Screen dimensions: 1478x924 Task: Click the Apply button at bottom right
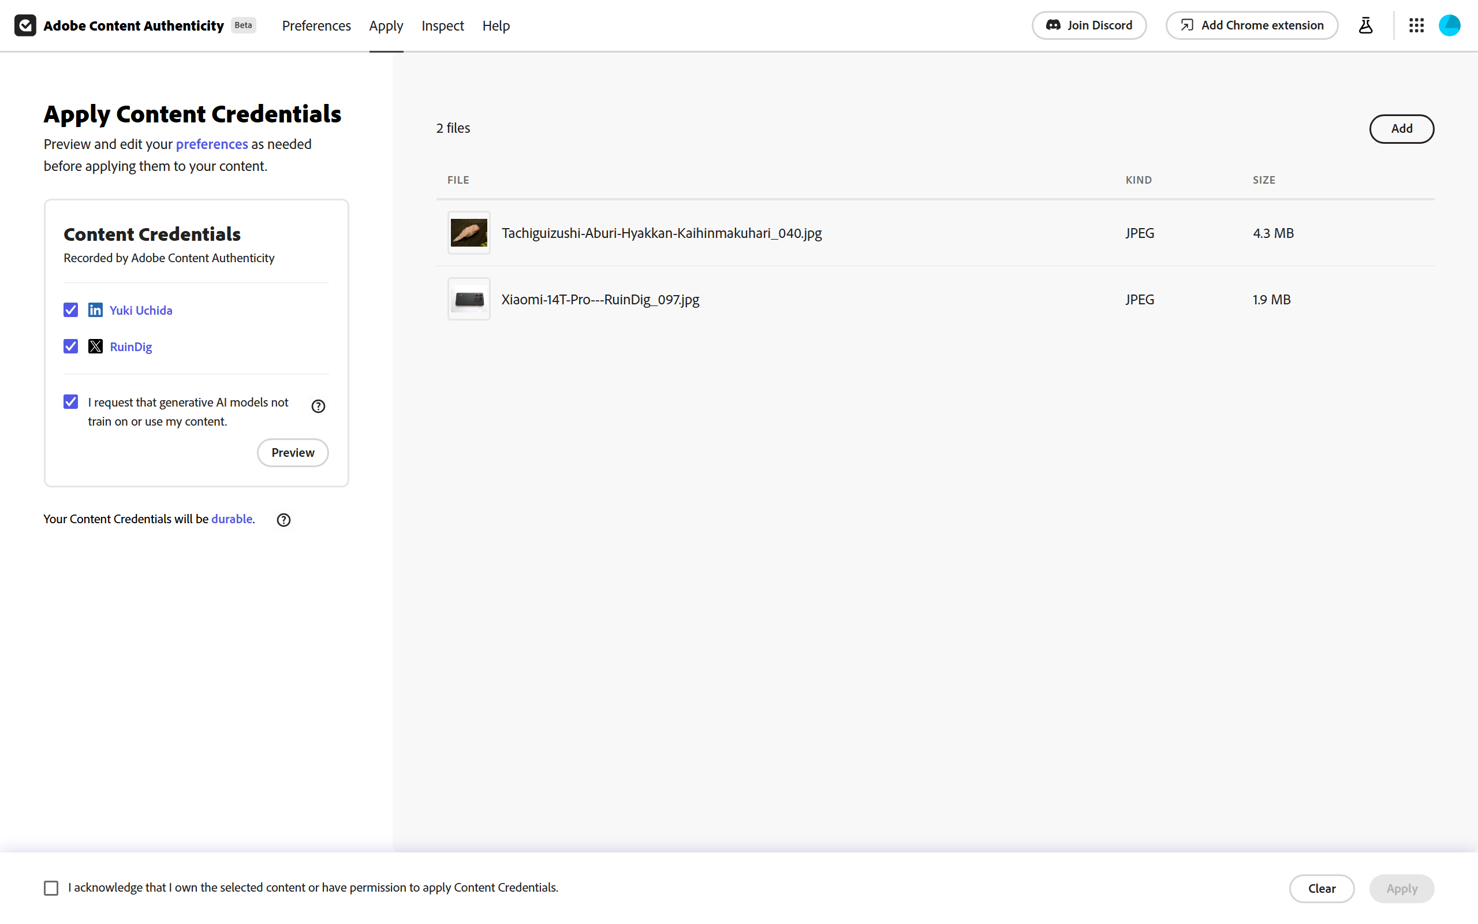click(1402, 889)
